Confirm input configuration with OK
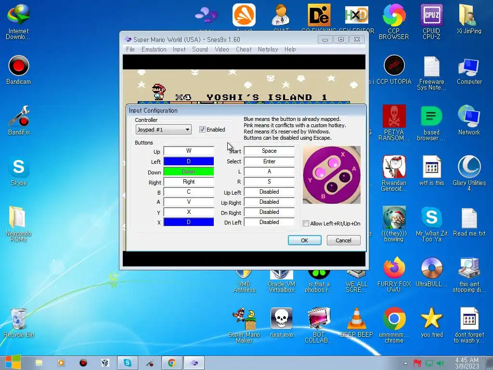 tap(304, 240)
